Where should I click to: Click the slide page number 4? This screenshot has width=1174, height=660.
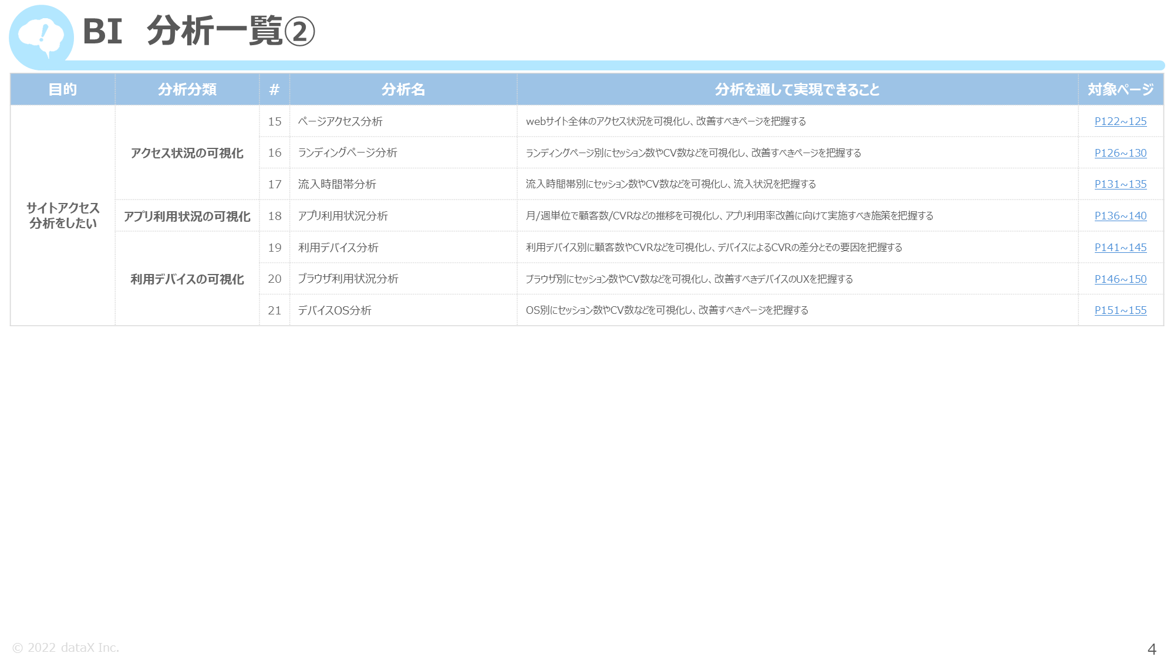[1152, 649]
